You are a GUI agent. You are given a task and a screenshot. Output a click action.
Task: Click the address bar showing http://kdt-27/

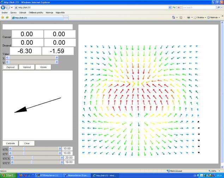(x=92, y=7)
